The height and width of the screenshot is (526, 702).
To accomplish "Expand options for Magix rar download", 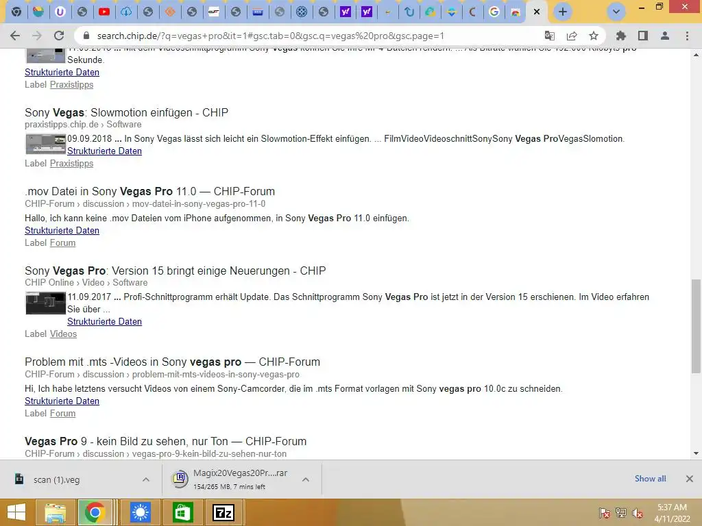I will (x=306, y=479).
